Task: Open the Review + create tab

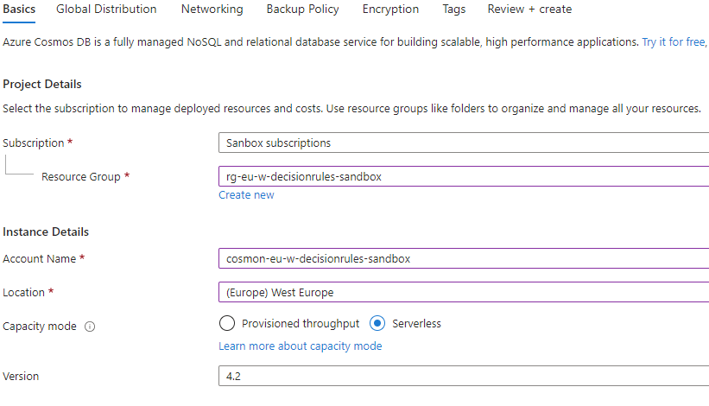Action: click(529, 10)
